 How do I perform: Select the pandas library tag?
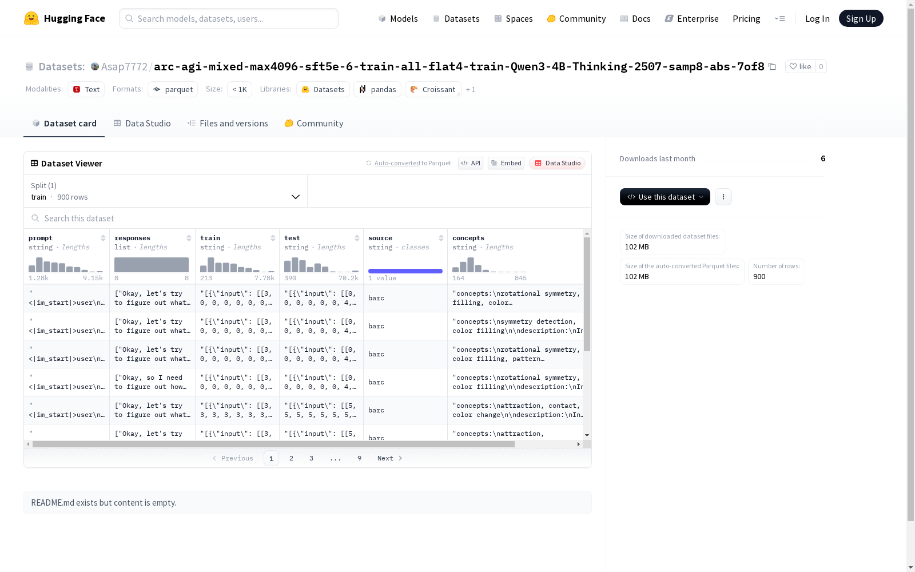377,89
